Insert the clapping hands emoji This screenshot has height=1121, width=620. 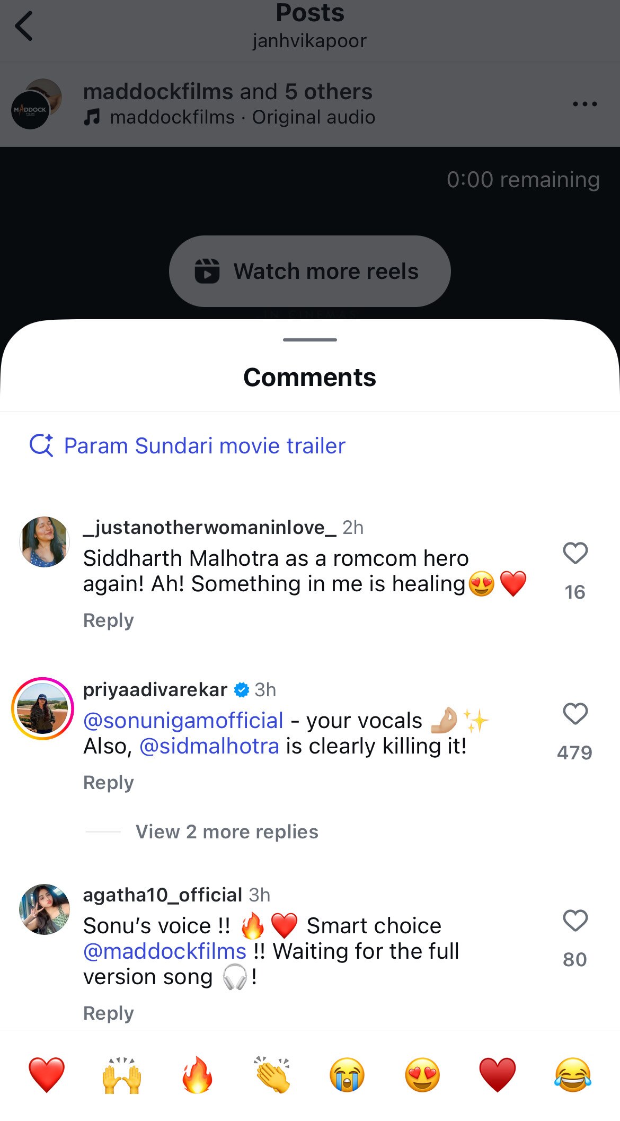(x=272, y=1075)
